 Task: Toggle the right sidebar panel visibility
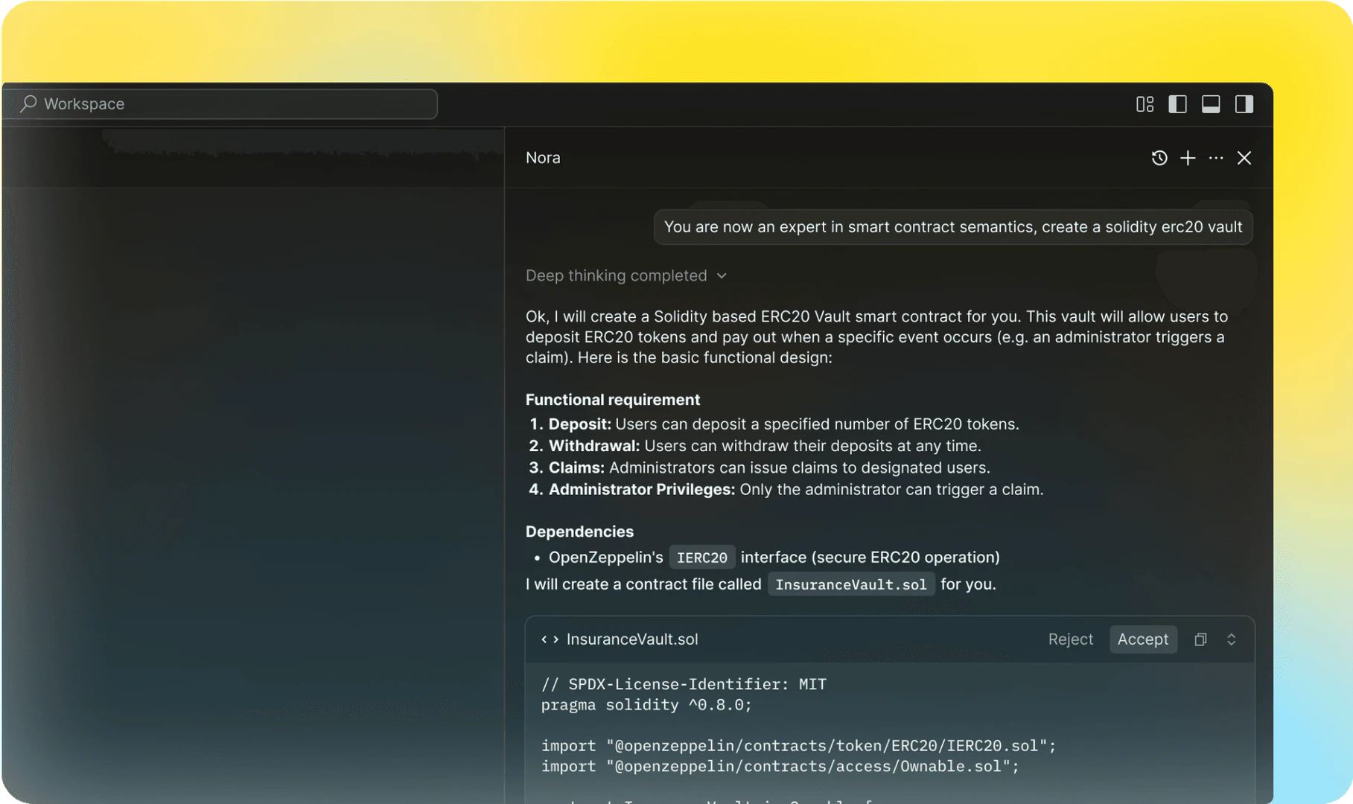1244,103
